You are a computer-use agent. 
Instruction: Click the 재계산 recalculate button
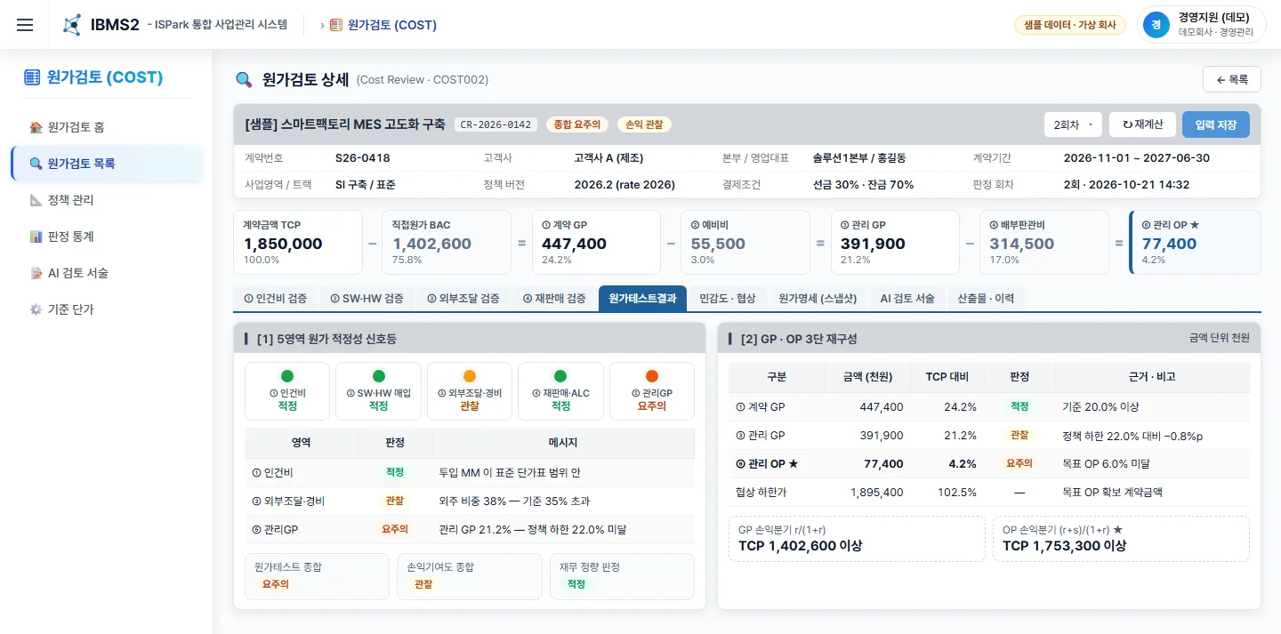(1143, 124)
